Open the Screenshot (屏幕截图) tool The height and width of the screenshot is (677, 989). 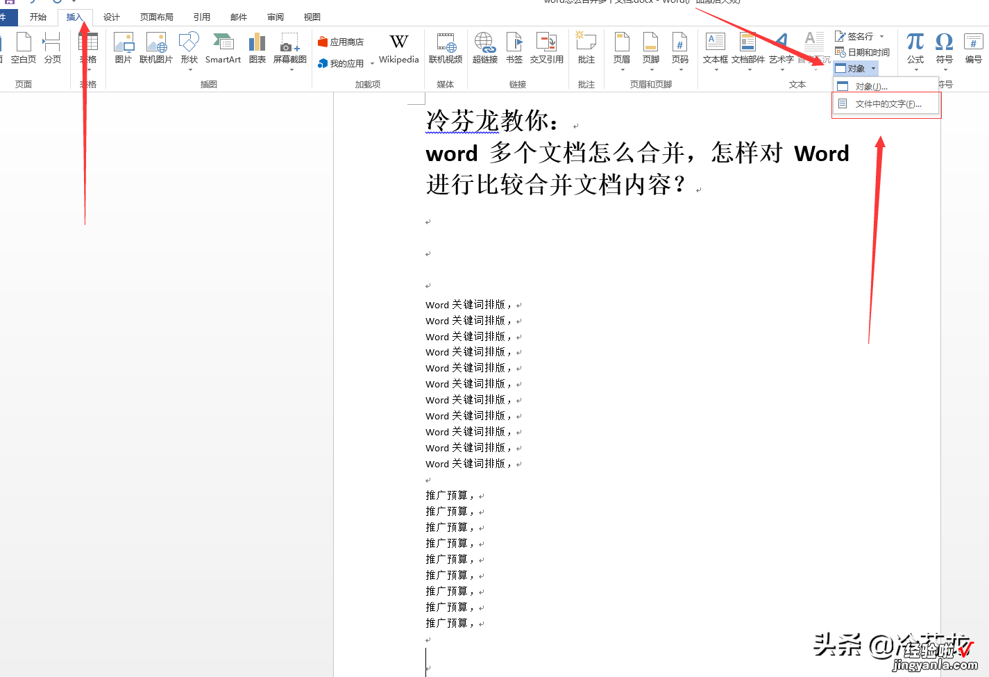pyautogui.click(x=290, y=50)
